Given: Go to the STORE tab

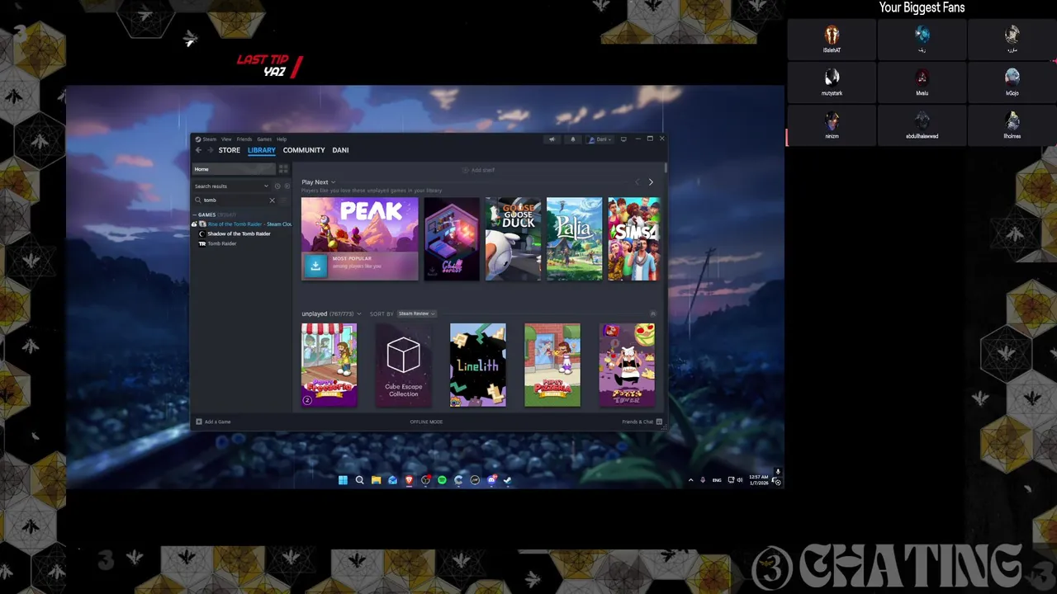Looking at the screenshot, I should tap(230, 150).
